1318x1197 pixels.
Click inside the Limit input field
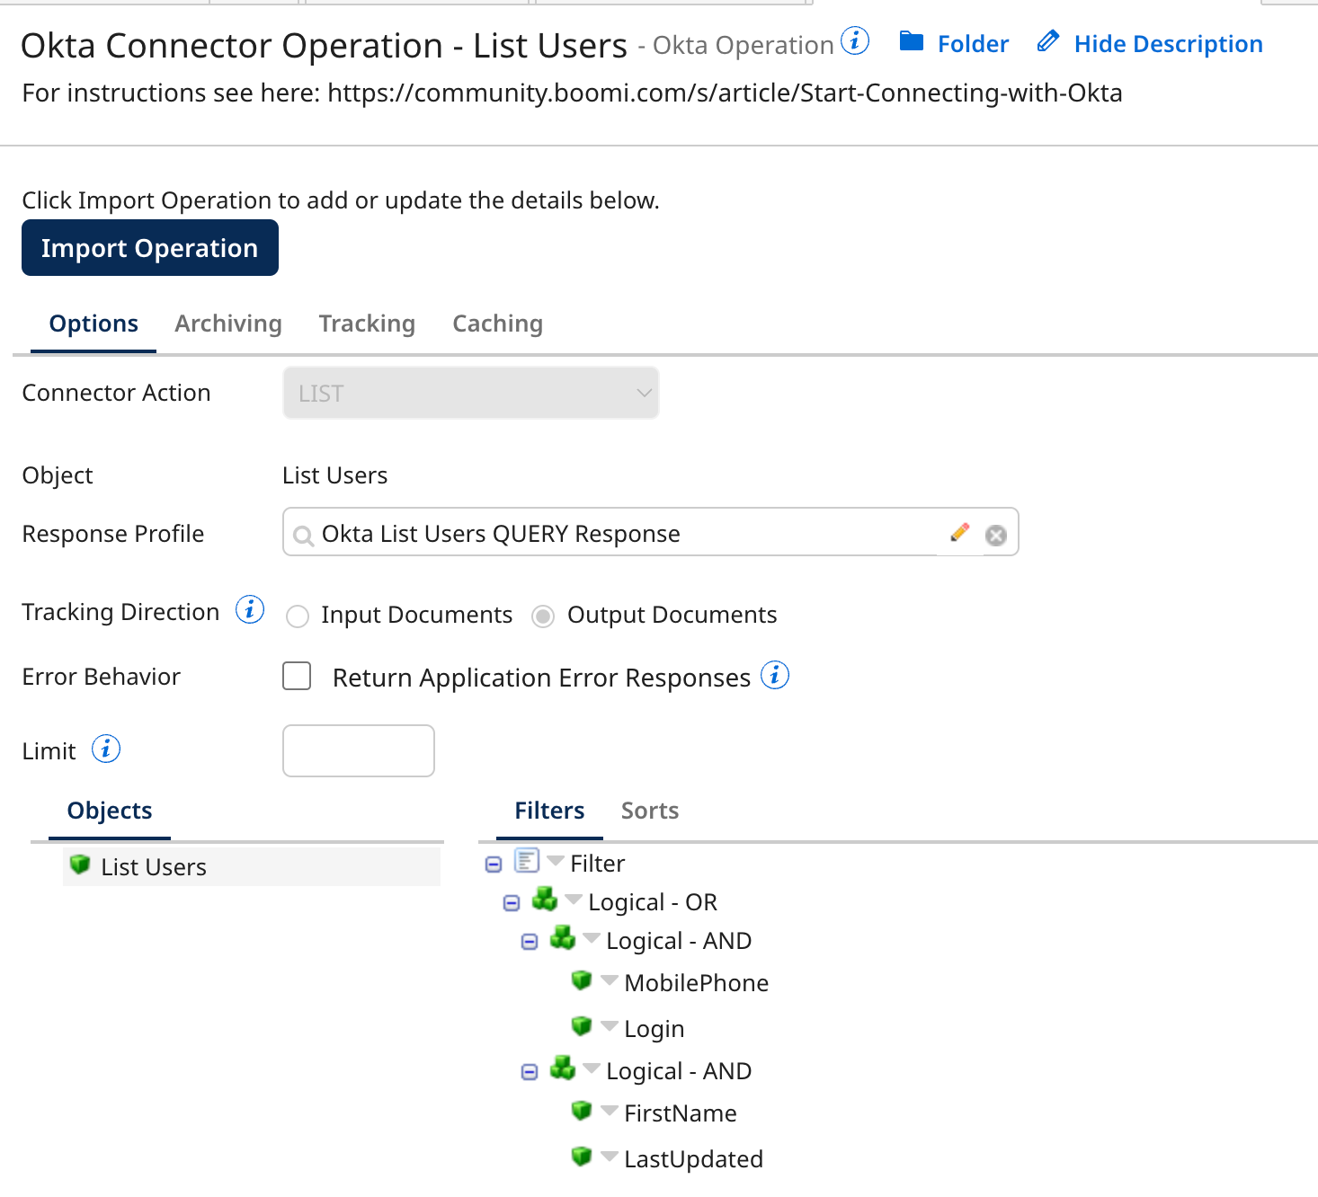click(x=358, y=750)
